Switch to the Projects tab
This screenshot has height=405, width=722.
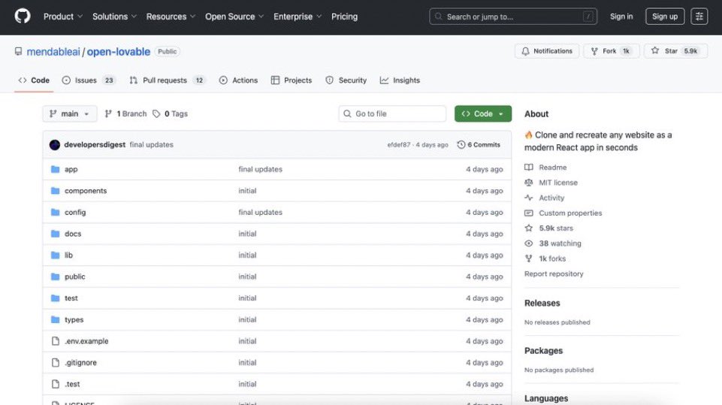click(x=292, y=80)
